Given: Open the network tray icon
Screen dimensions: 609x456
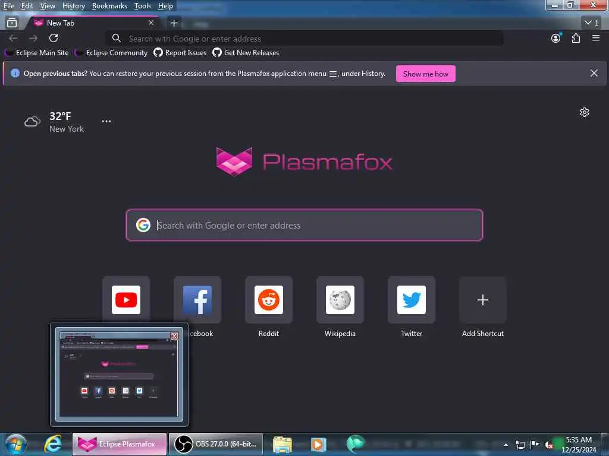Looking at the screenshot, I should click(520, 445).
